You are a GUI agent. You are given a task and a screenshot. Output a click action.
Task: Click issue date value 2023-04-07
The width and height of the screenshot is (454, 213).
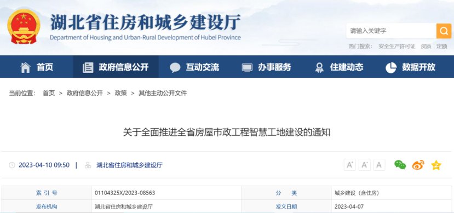coord(349,206)
